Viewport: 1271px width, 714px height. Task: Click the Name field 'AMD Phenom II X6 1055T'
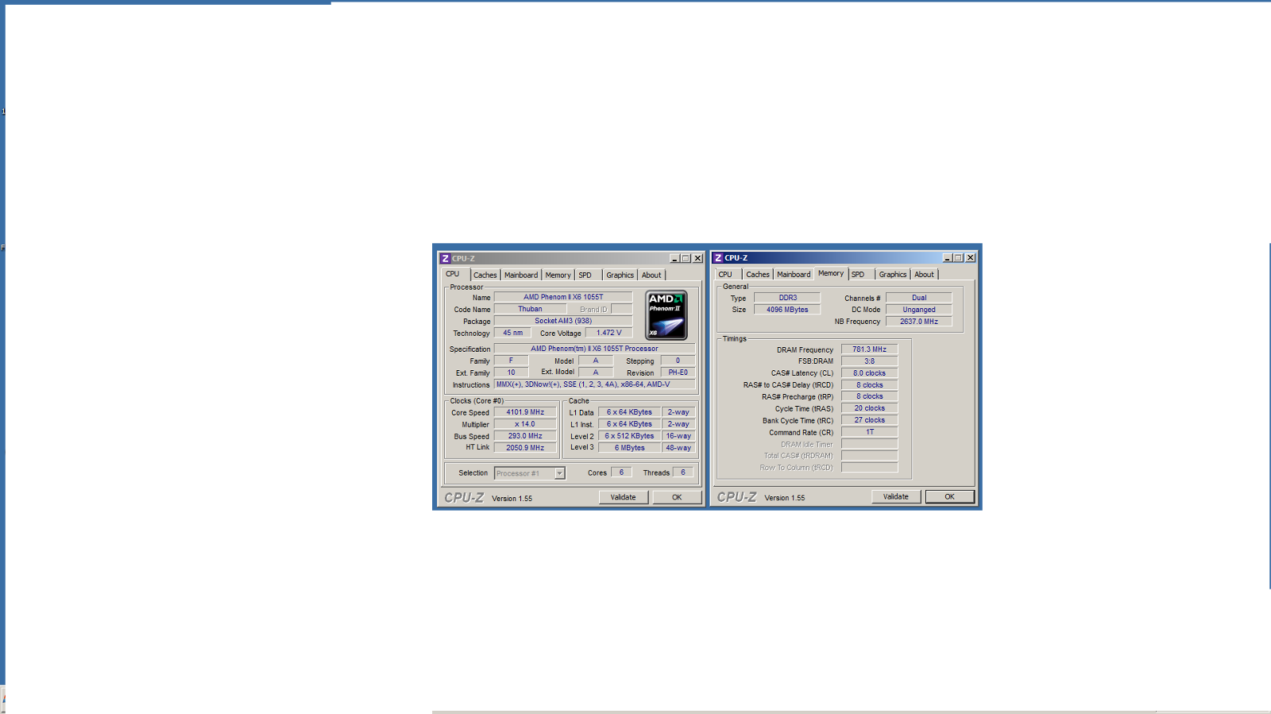pos(563,297)
